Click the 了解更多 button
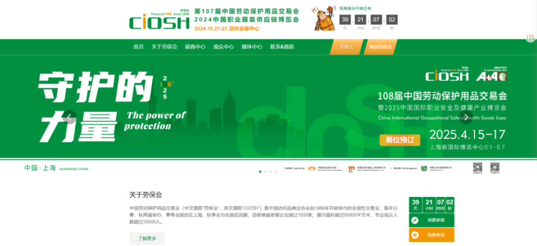The image size is (537, 246). (x=147, y=239)
